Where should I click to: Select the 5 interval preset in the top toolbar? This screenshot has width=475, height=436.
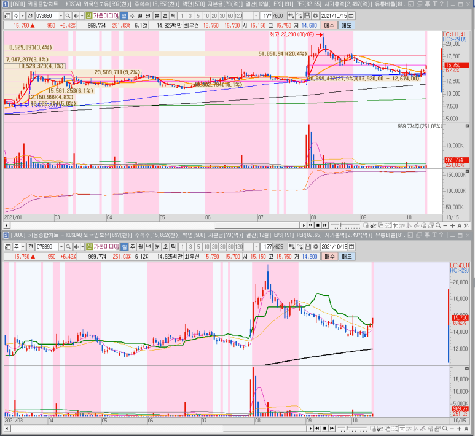198,16
